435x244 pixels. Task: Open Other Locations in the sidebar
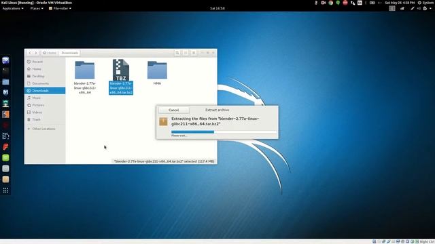45,129
